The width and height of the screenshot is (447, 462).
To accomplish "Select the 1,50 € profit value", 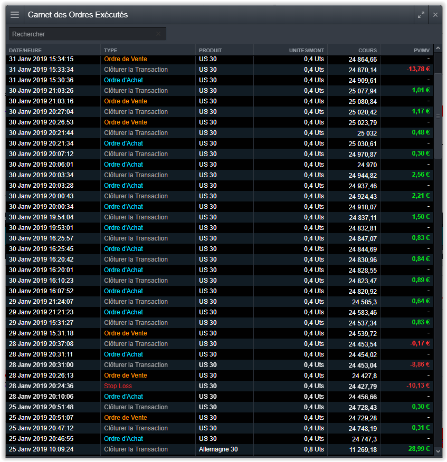I will click(x=421, y=217).
